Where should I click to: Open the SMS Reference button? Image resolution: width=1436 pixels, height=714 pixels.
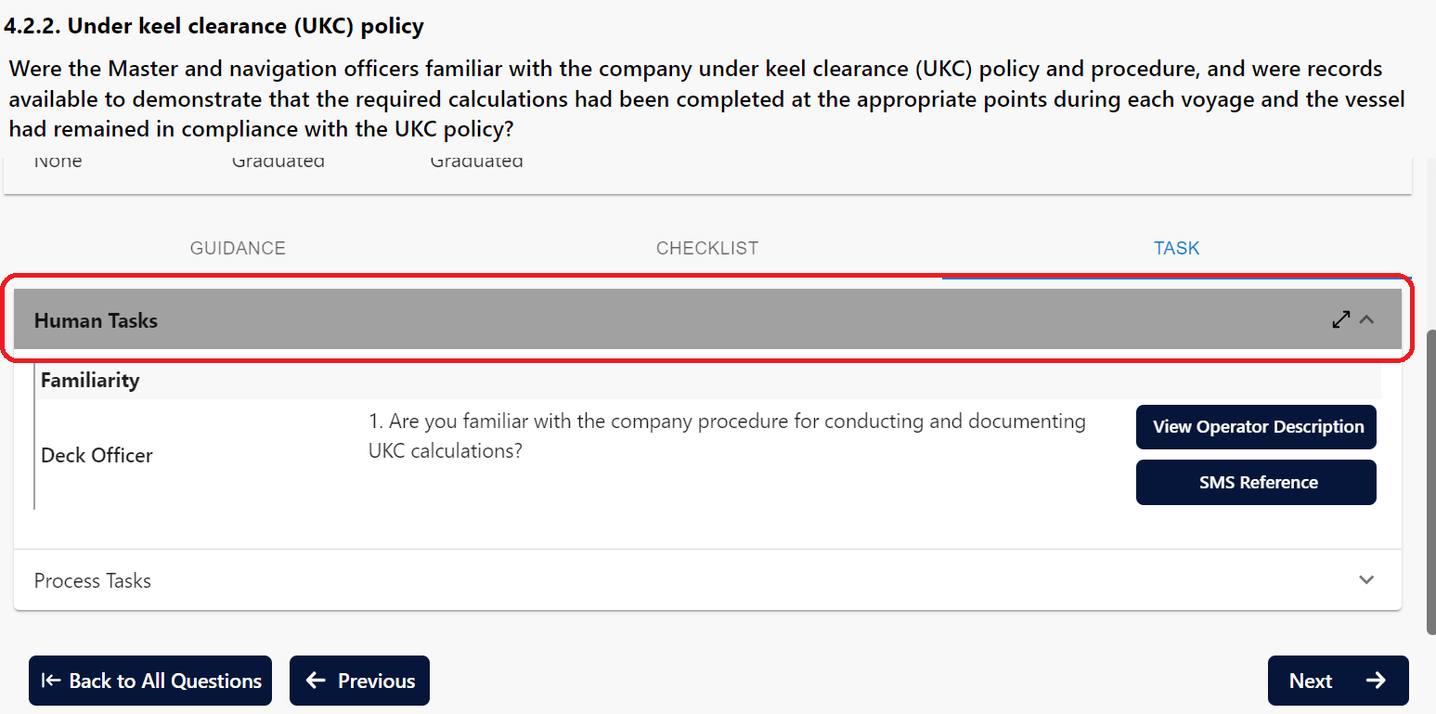1256,483
